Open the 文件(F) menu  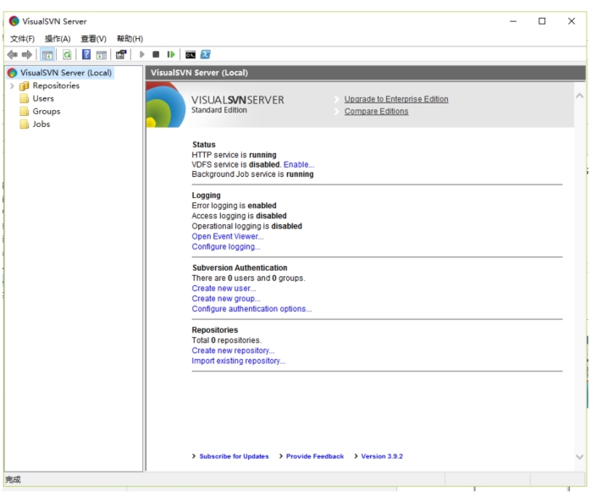(22, 39)
